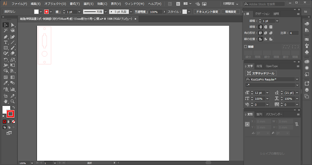This screenshot has height=165, width=312.
Task: Click the red stroke swatch in the toolbox
Action: pyautogui.click(x=10, y=114)
